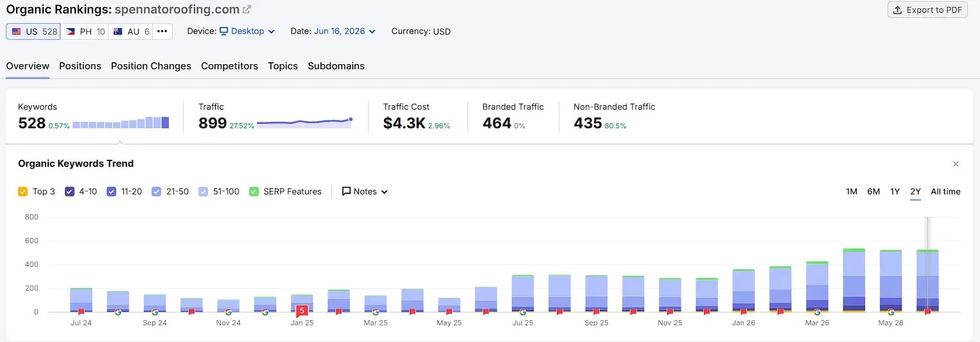Click Google marker between Nov 24 and Jan 25
Image resolution: width=980 pixels, height=342 pixels.
(265, 312)
